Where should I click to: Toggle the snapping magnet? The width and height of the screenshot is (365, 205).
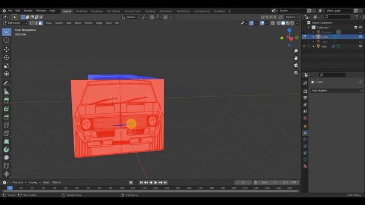(x=152, y=17)
